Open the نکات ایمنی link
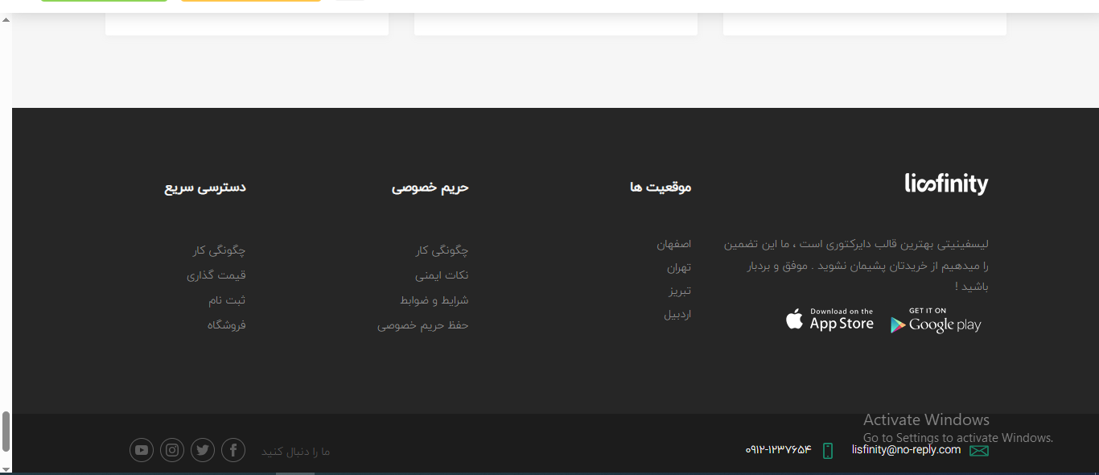This screenshot has width=1099, height=475. click(442, 275)
